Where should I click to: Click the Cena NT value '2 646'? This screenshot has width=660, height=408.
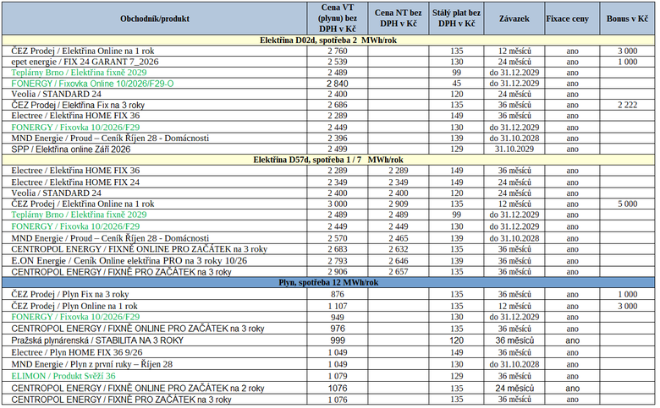(x=399, y=261)
